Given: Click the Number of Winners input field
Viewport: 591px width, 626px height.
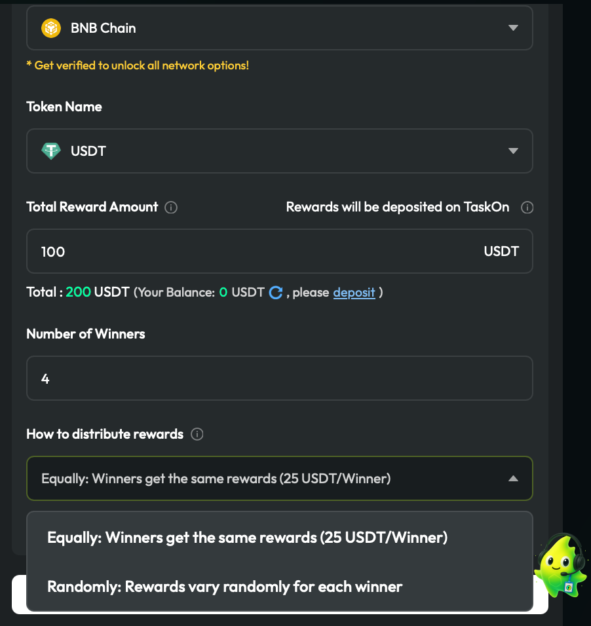Looking at the screenshot, I should tap(279, 378).
